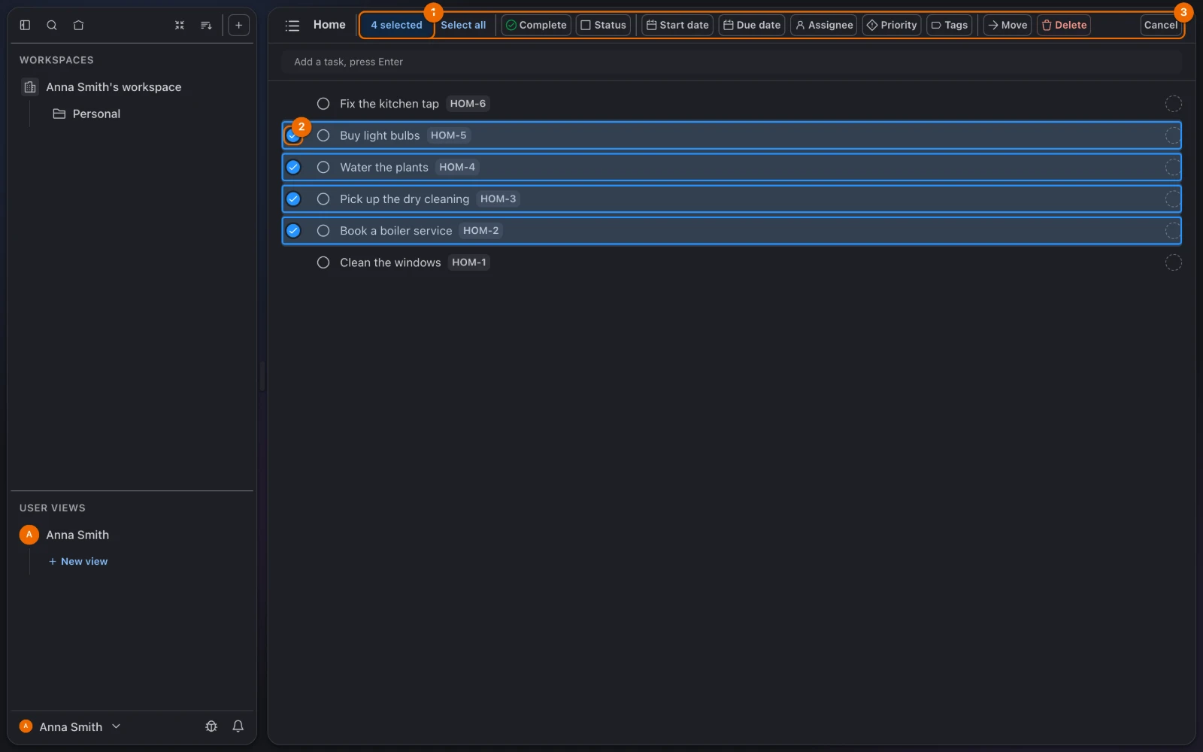Image resolution: width=1203 pixels, height=752 pixels.
Task: Open search with the magnifier icon
Action: [52, 25]
